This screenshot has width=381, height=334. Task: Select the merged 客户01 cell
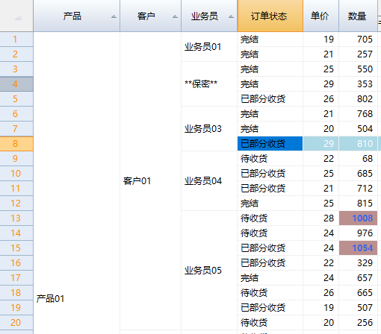coord(150,181)
